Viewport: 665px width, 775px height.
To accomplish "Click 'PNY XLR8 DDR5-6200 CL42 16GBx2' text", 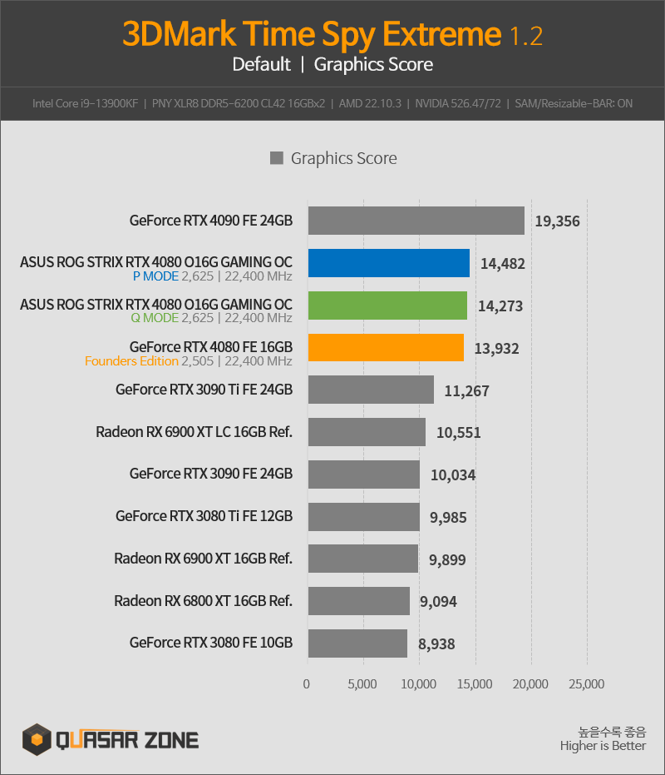I will (239, 103).
